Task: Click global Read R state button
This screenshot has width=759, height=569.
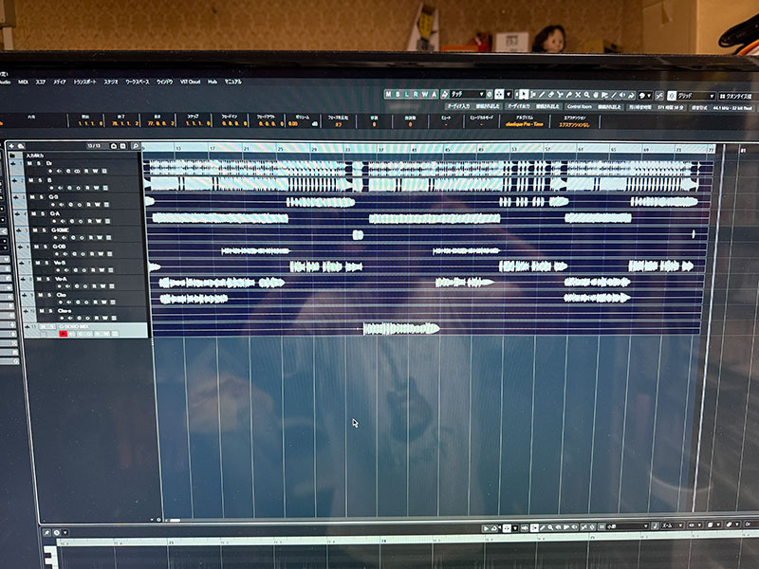Action: tap(416, 94)
